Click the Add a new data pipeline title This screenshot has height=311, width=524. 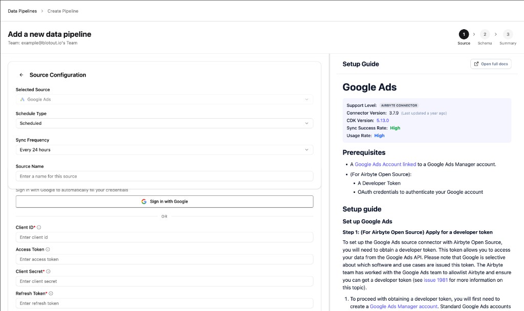point(50,34)
